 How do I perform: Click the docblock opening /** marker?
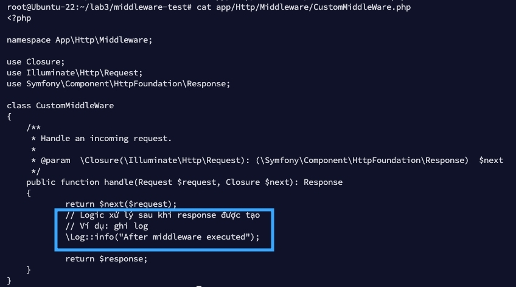click(x=33, y=127)
